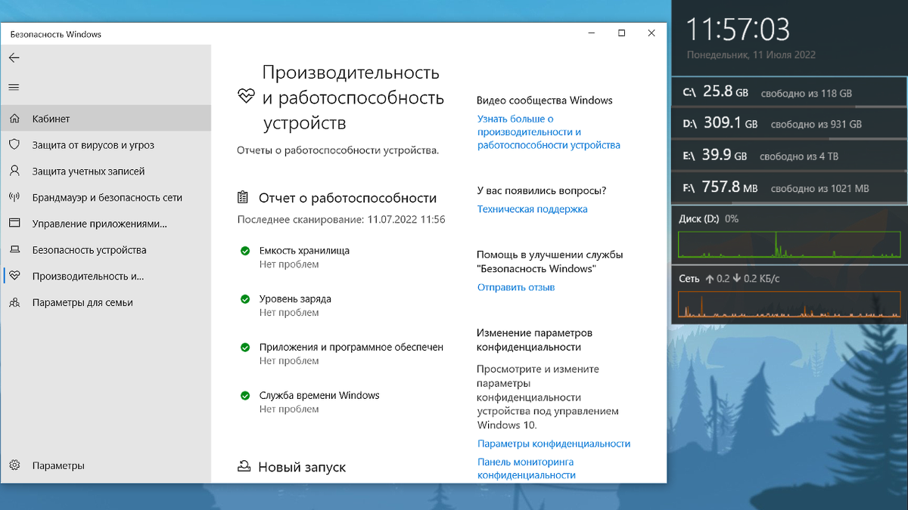This screenshot has height=510, width=908.
Task: Click the D:\ drive 309.1 GB row
Action: click(x=789, y=124)
